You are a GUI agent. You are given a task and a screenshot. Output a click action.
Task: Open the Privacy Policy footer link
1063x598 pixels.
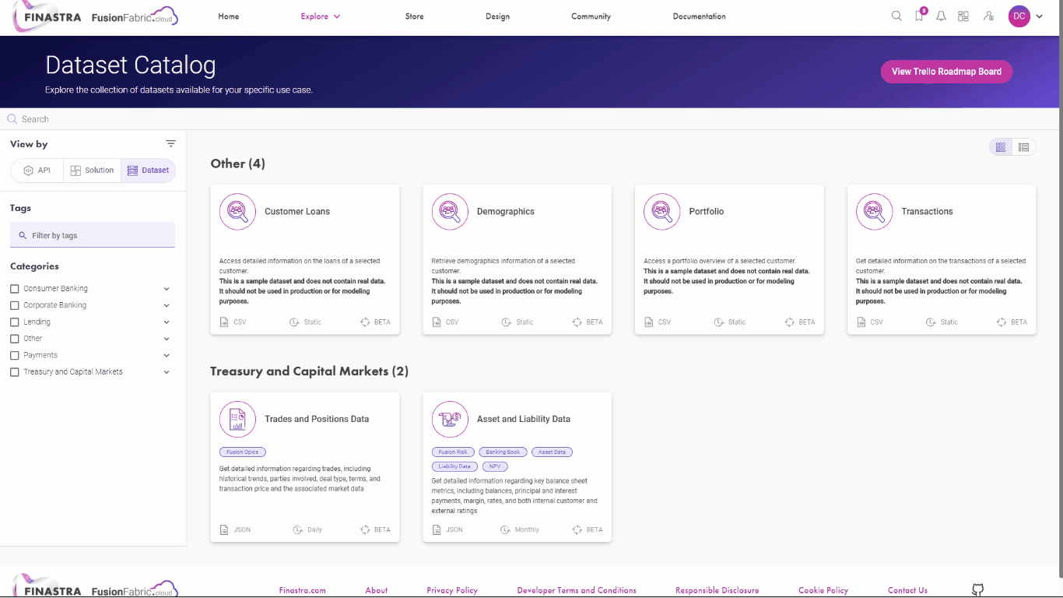(452, 590)
